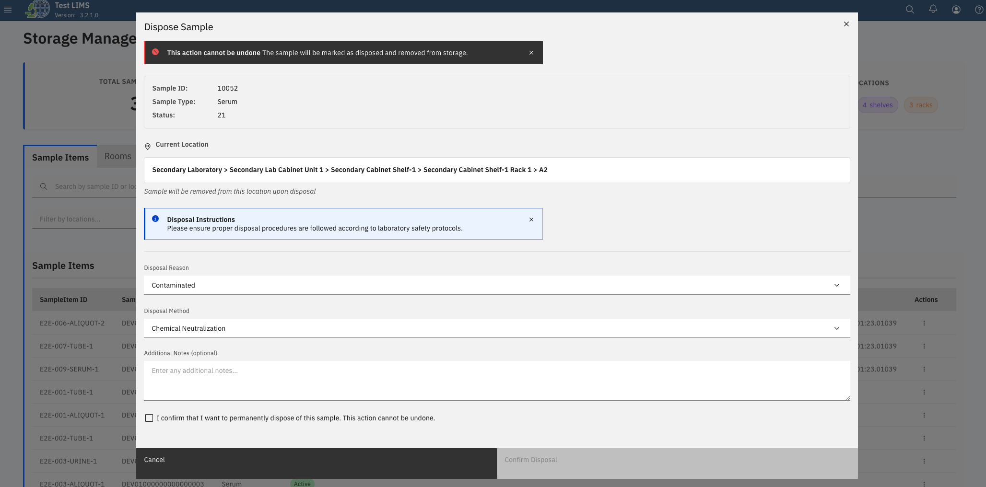This screenshot has height=487, width=986.
Task: Open actions menu for E2E-003-URINE-1 row
Action: click(924, 461)
